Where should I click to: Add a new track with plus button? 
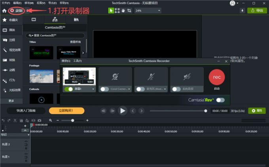point(25,126)
